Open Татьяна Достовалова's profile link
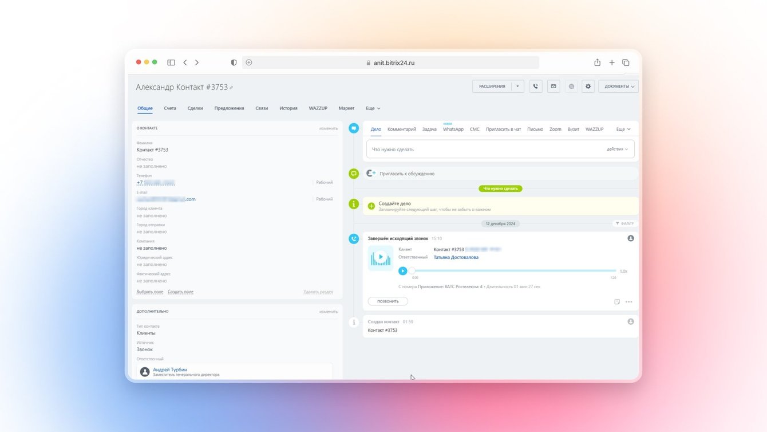 (456, 257)
